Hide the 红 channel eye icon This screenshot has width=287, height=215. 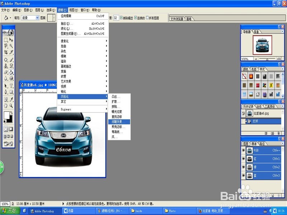pos(244,159)
